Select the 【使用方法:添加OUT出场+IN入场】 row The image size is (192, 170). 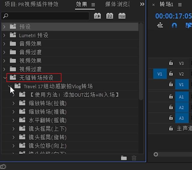(70, 95)
